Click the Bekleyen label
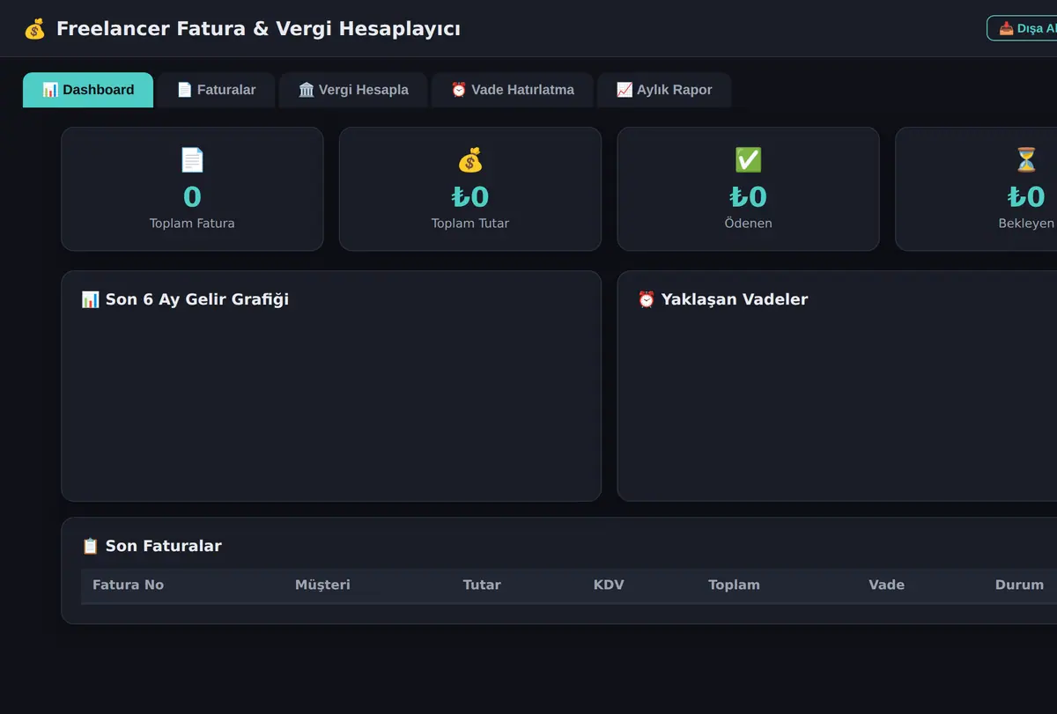This screenshot has height=714, width=1057. pos(1026,224)
